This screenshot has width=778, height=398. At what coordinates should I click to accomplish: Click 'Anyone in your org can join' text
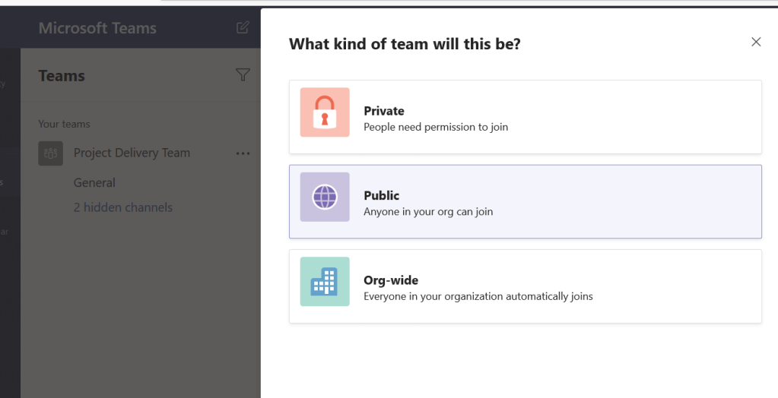pyautogui.click(x=428, y=212)
